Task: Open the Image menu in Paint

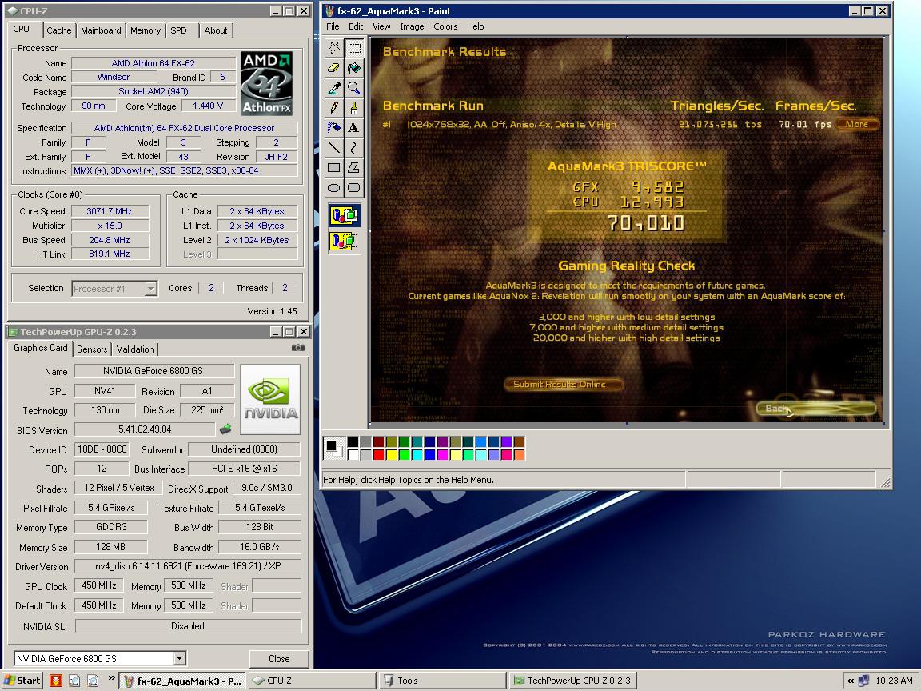Action: (412, 26)
